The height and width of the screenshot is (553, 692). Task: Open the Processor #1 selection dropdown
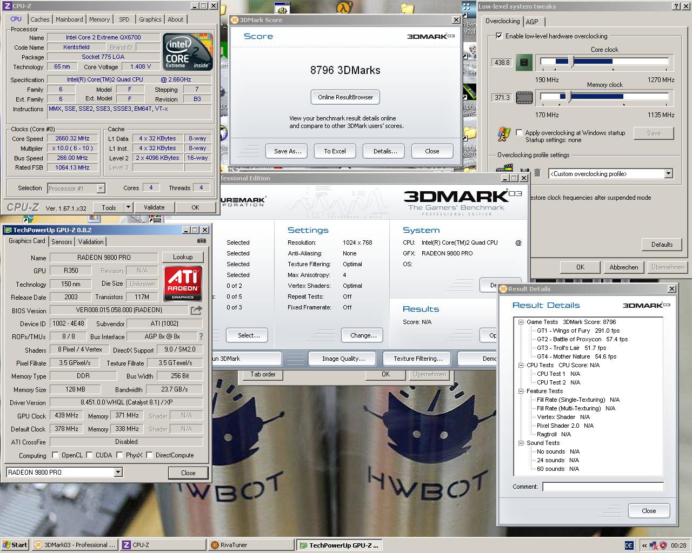click(x=101, y=188)
